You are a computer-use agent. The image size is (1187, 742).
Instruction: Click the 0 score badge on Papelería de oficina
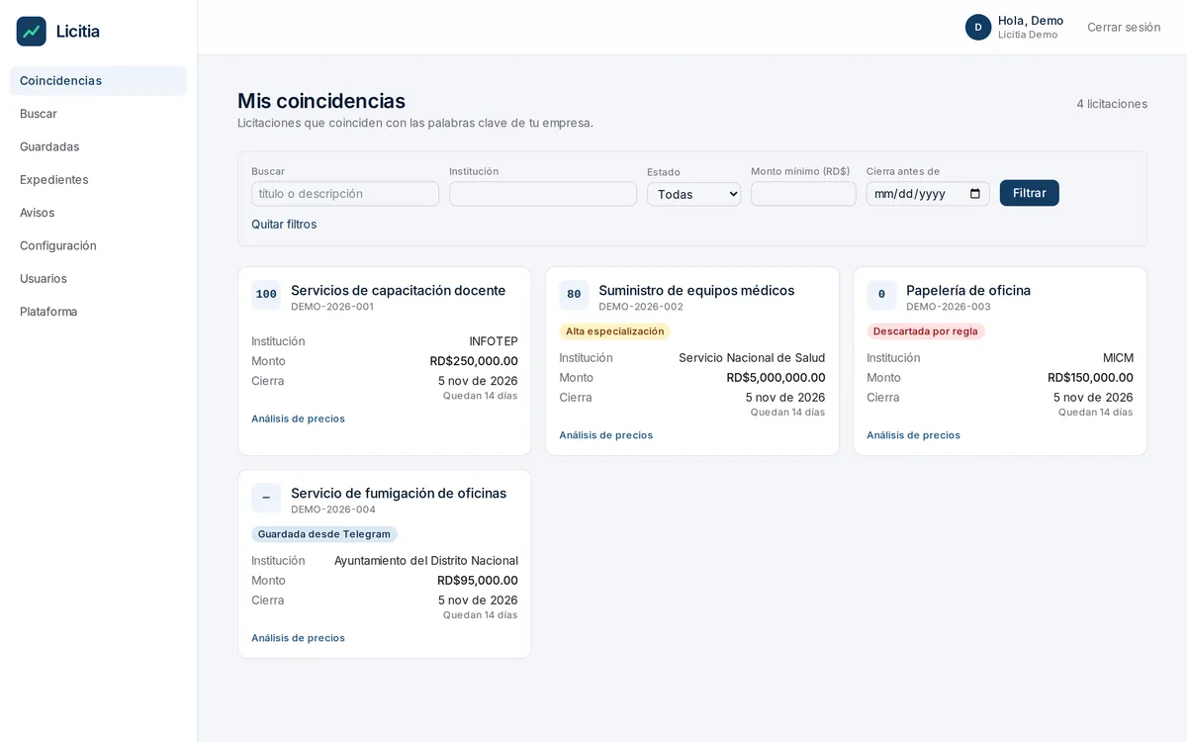[881, 295]
